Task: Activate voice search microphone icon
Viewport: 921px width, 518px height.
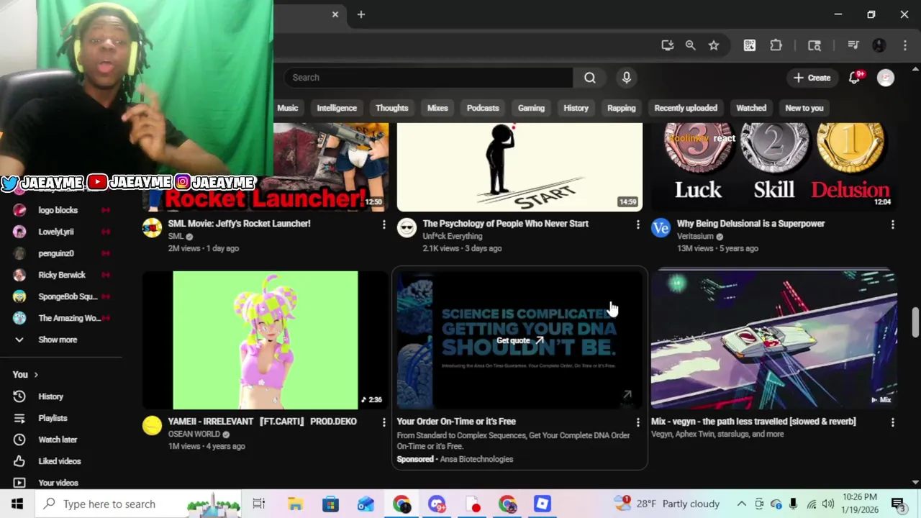Action: pyautogui.click(x=627, y=78)
